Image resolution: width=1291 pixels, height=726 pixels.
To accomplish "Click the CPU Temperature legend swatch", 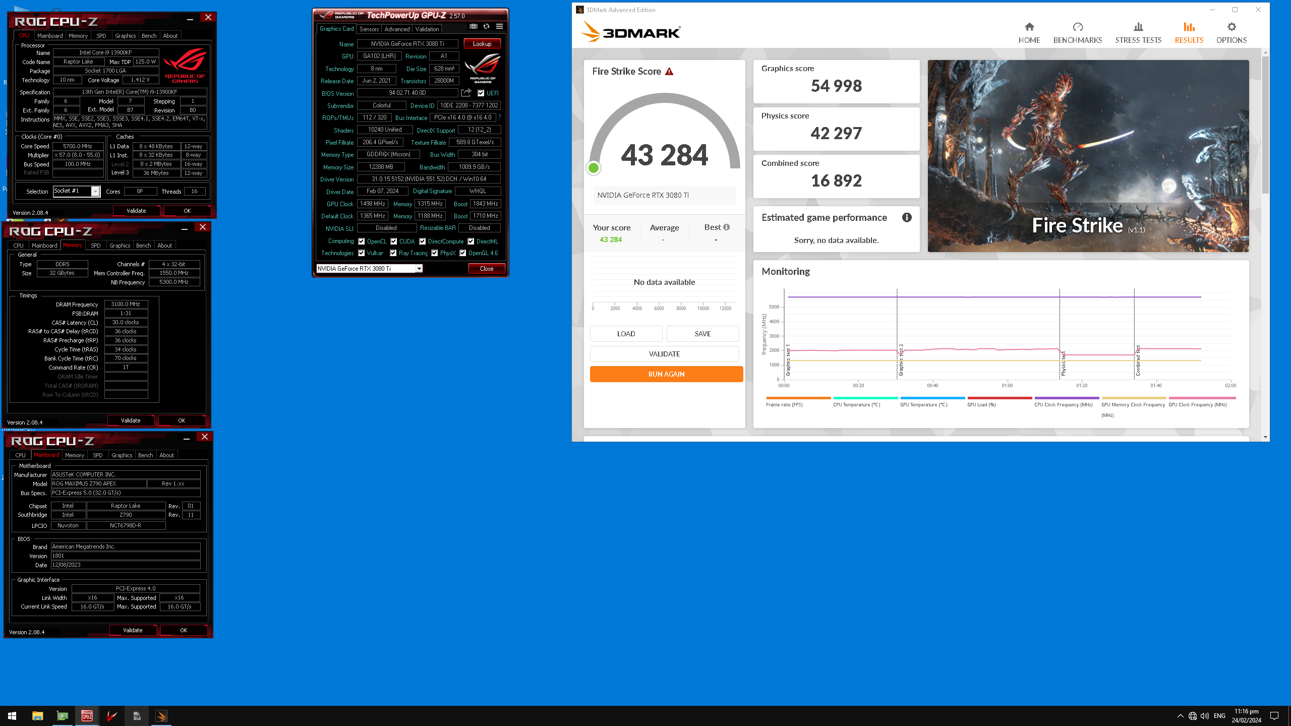I will click(865, 398).
